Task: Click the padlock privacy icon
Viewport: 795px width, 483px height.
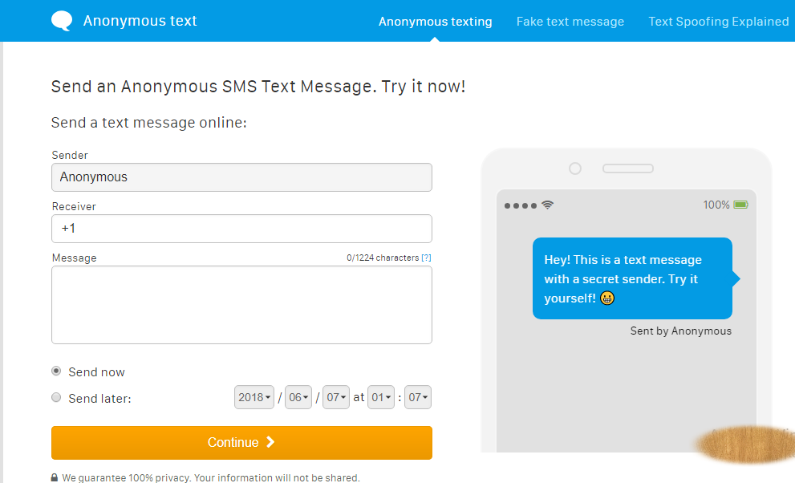Action: [55, 477]
